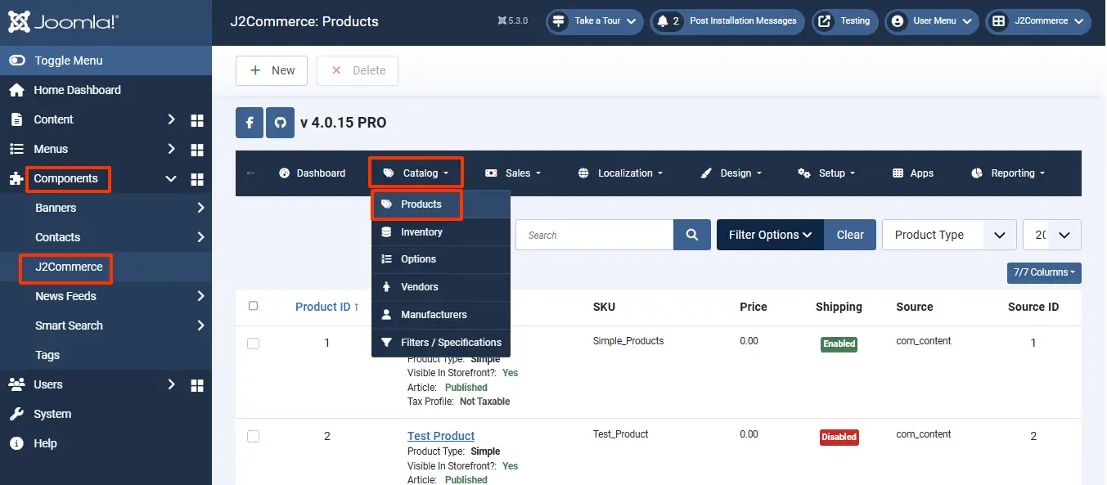Screen dimensions: 1107x485
Task: Open the User Menu dropdown
Action: pos(932,21)
